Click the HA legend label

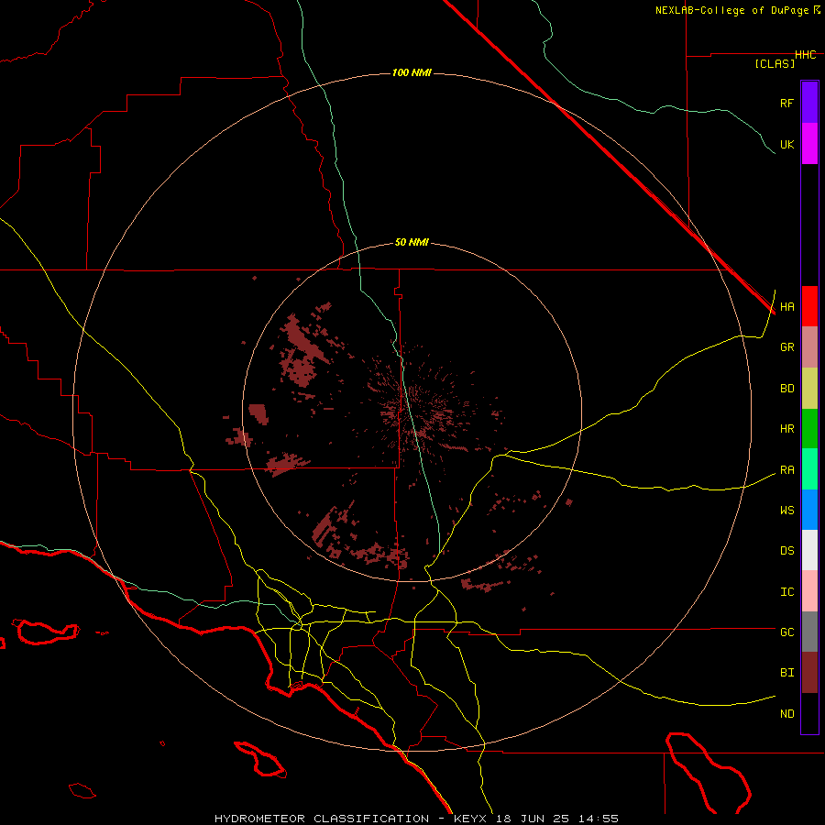tap(786, 306)
